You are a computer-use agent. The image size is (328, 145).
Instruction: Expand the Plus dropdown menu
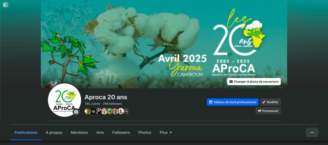[x=166, y=133]
